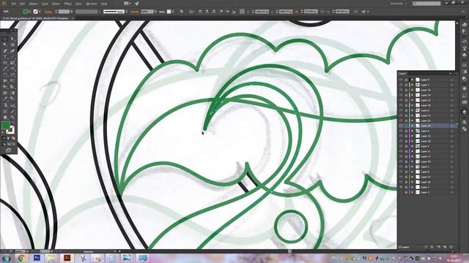This screenshot has height=263, width=469.
Task: Click the Opacity label in control bar
Action: [135, 12]
